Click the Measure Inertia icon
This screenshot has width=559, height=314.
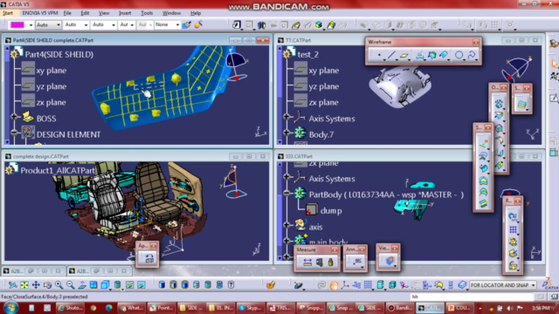click(330, 263)
